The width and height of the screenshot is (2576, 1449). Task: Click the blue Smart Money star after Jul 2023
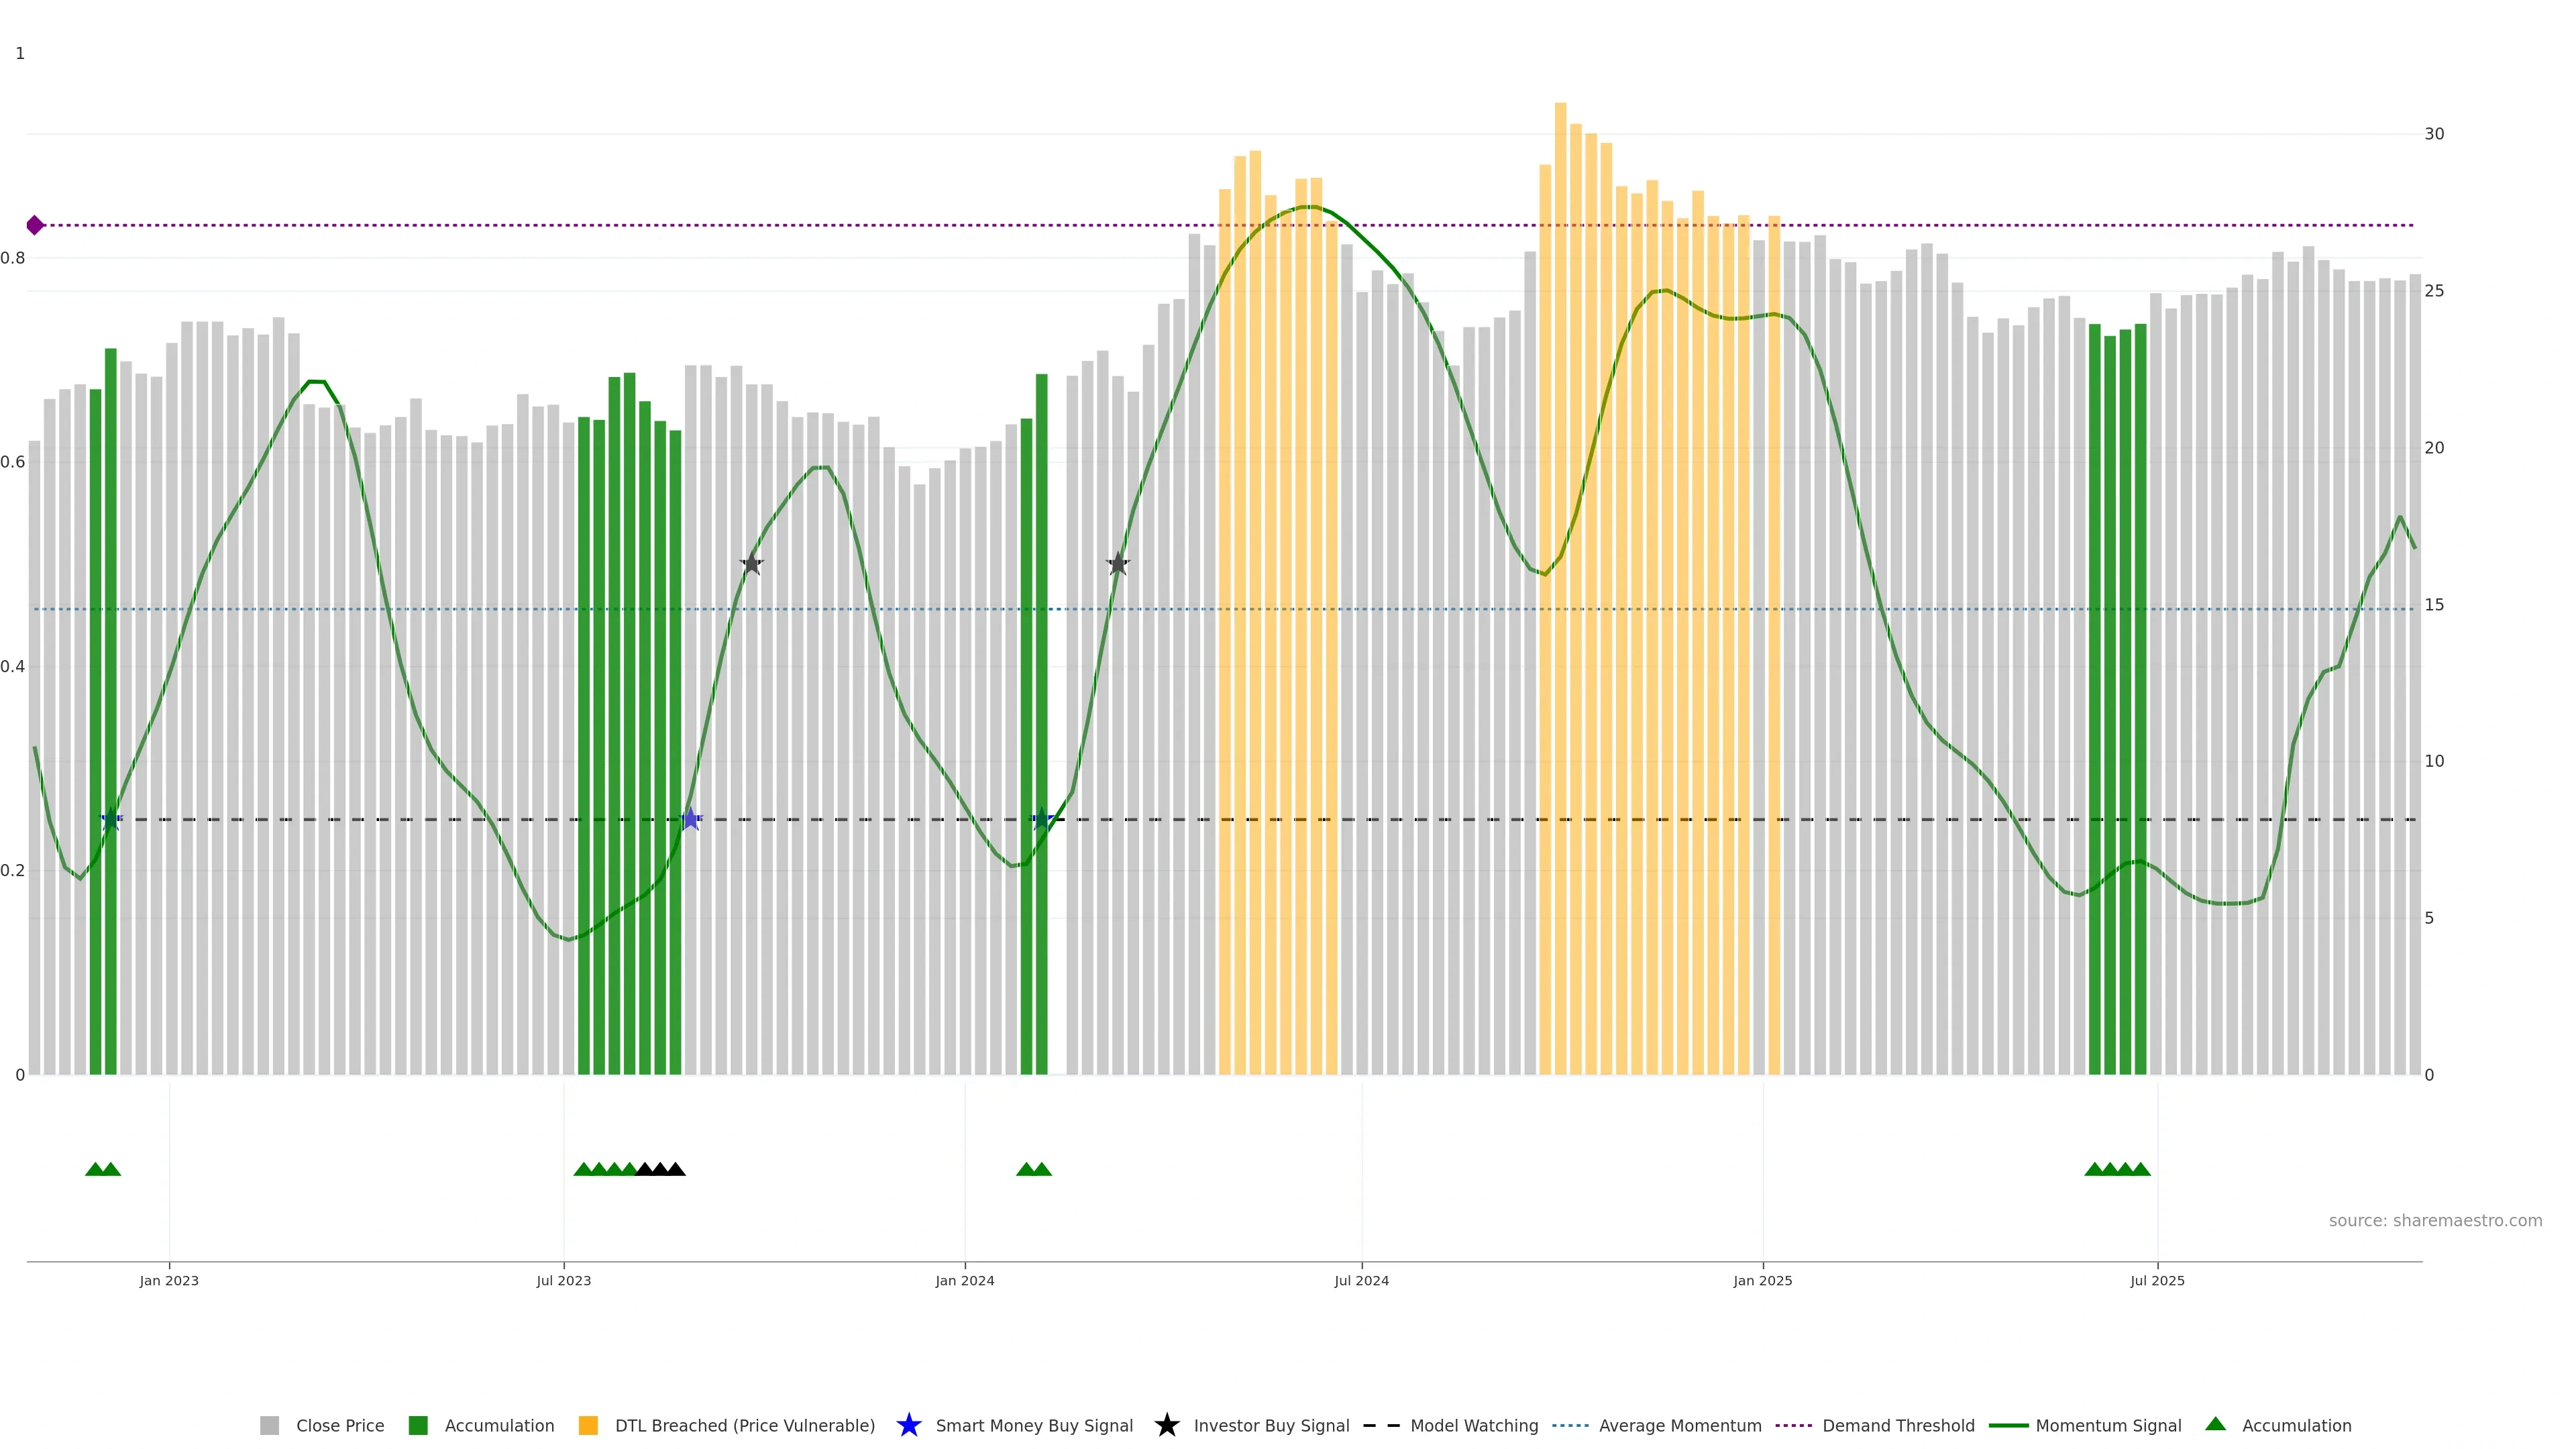click(x=690, y=819)
